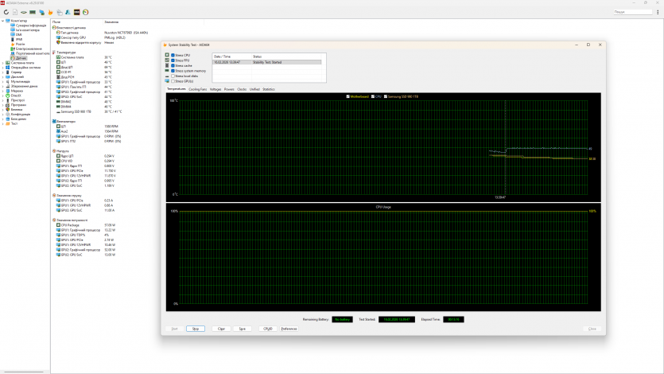This screenshot has height=374, width=664.
Task: Expand the Системна плата tree node
Action: point(2,63)
